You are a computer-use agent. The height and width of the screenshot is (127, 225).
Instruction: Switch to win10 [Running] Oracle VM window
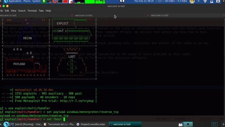27,124
